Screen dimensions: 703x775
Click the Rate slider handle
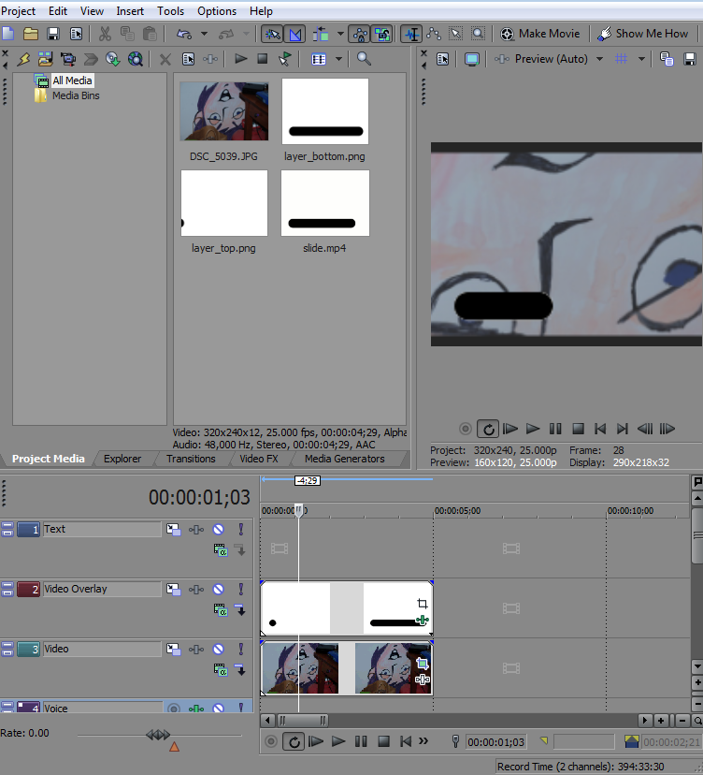(158, 735)
